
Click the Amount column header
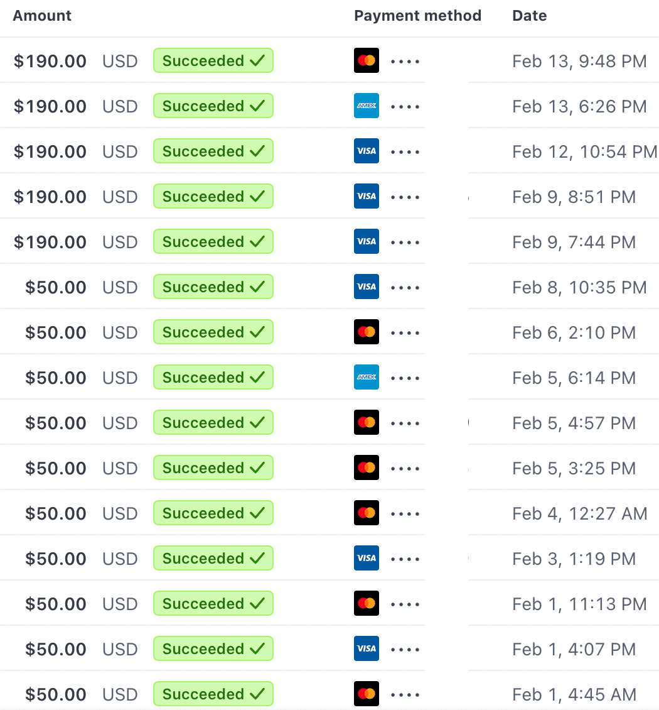(x=42, y=16)
